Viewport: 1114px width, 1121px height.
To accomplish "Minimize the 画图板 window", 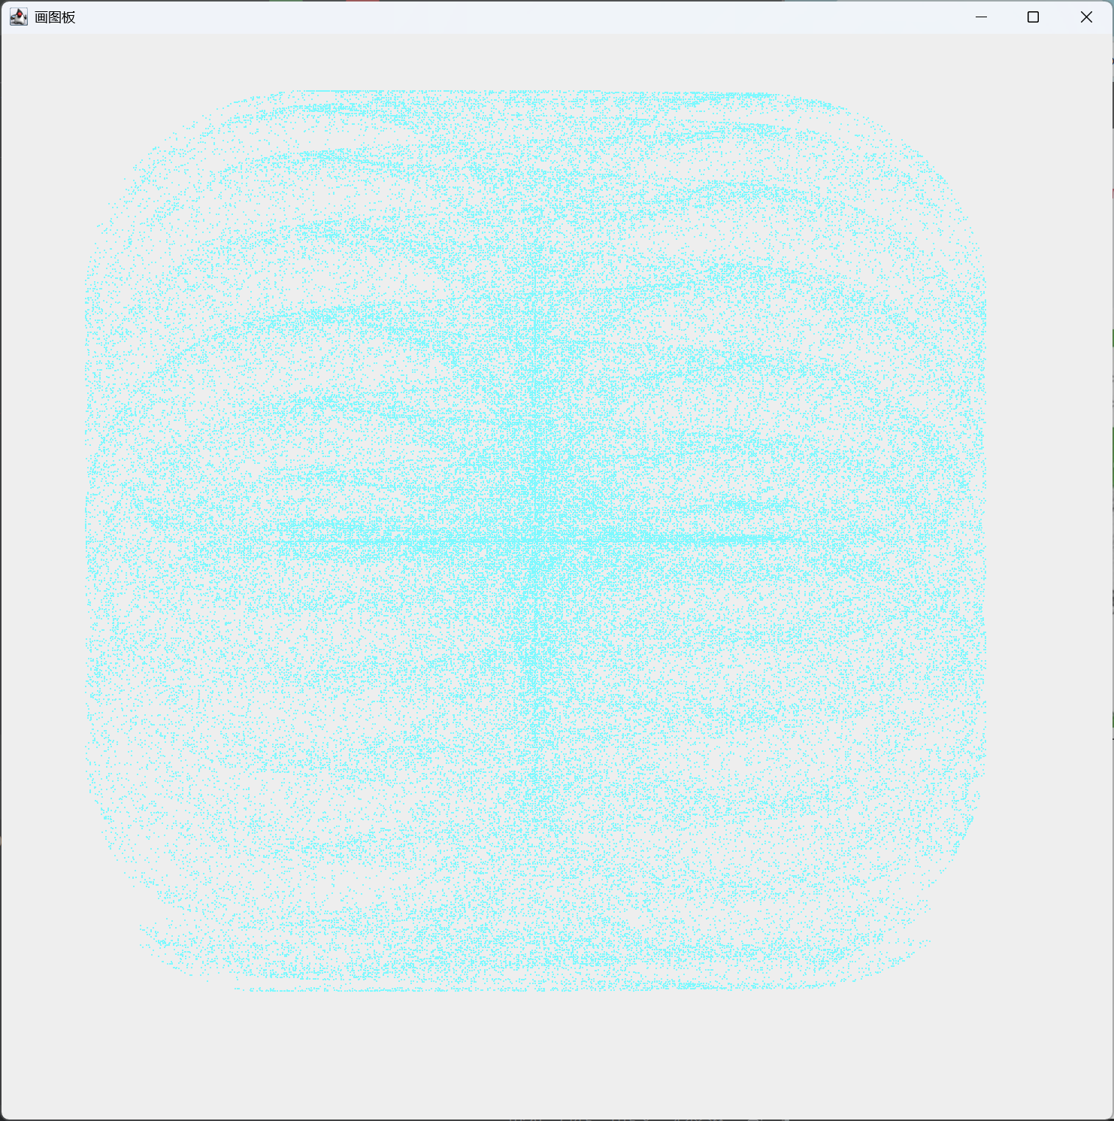I will [981, 17].
